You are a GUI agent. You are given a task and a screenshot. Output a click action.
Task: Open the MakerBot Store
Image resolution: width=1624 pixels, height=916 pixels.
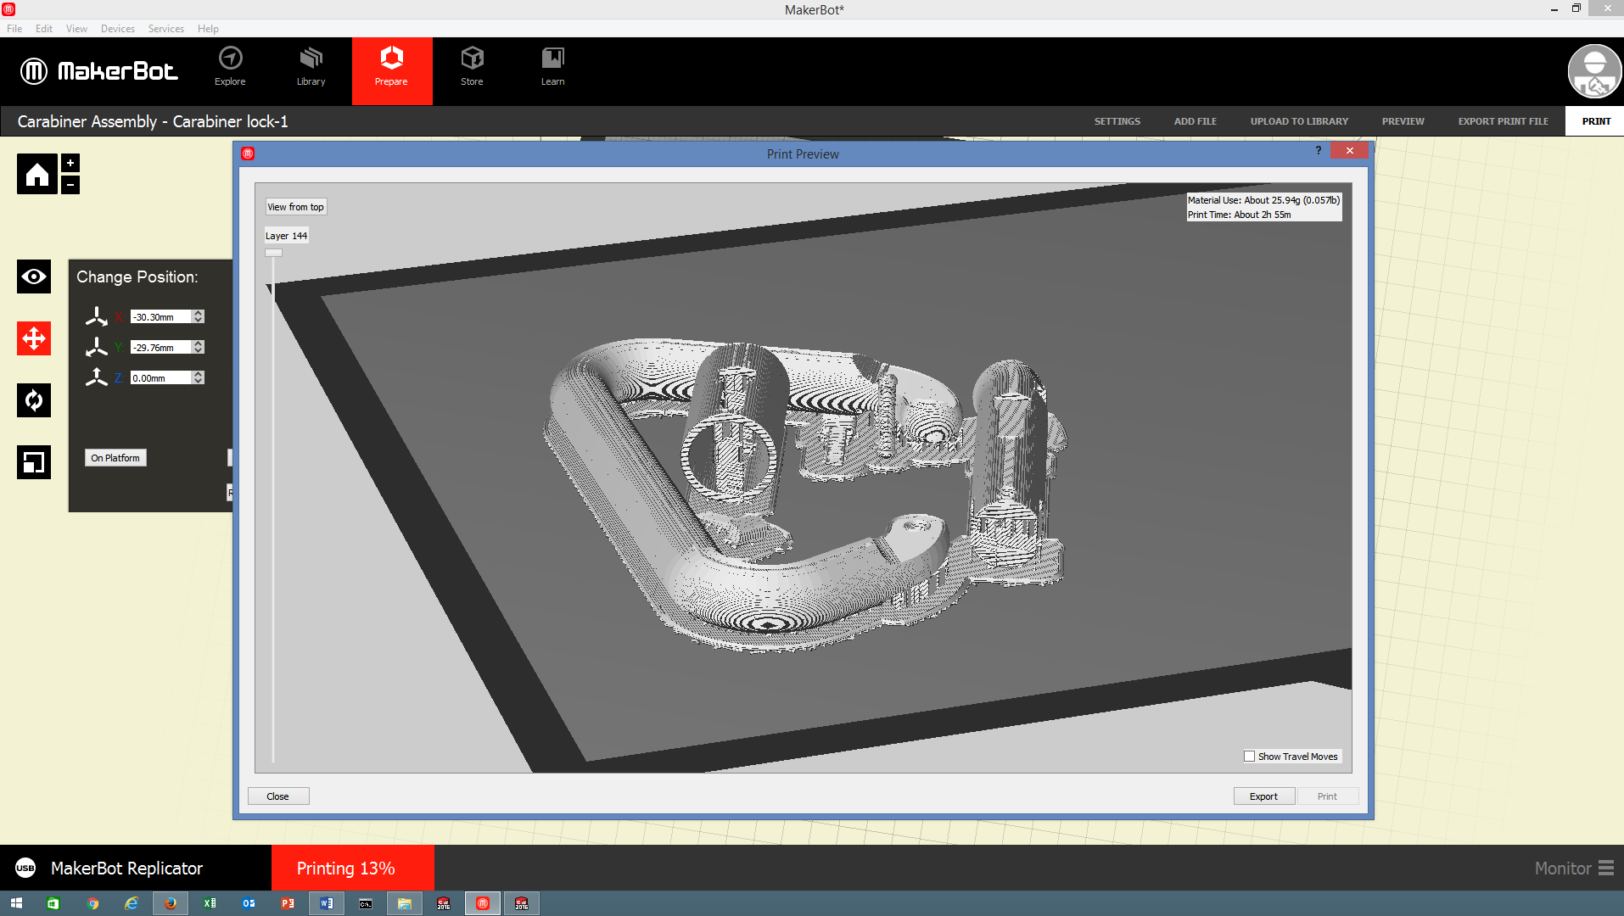pyautogui.click(x=472, y=68)
